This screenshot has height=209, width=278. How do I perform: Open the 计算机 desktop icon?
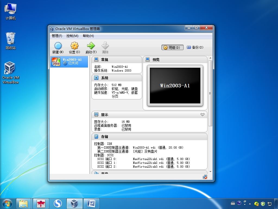[11, 11]
